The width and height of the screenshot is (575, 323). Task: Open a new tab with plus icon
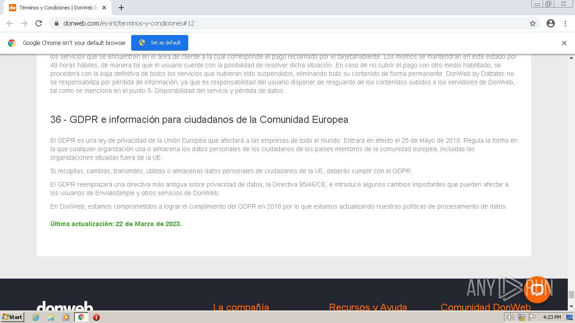(121, 8)
